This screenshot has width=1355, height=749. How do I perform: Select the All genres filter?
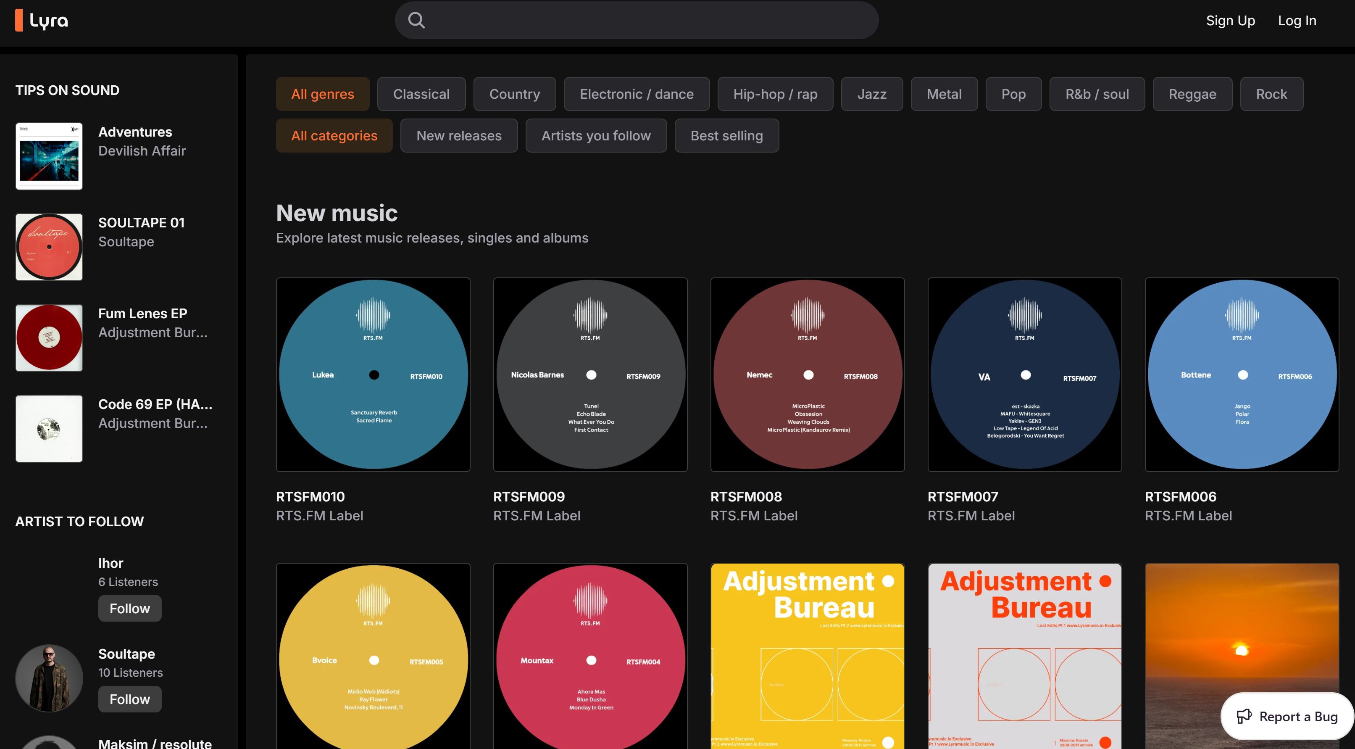coord(322,94)
